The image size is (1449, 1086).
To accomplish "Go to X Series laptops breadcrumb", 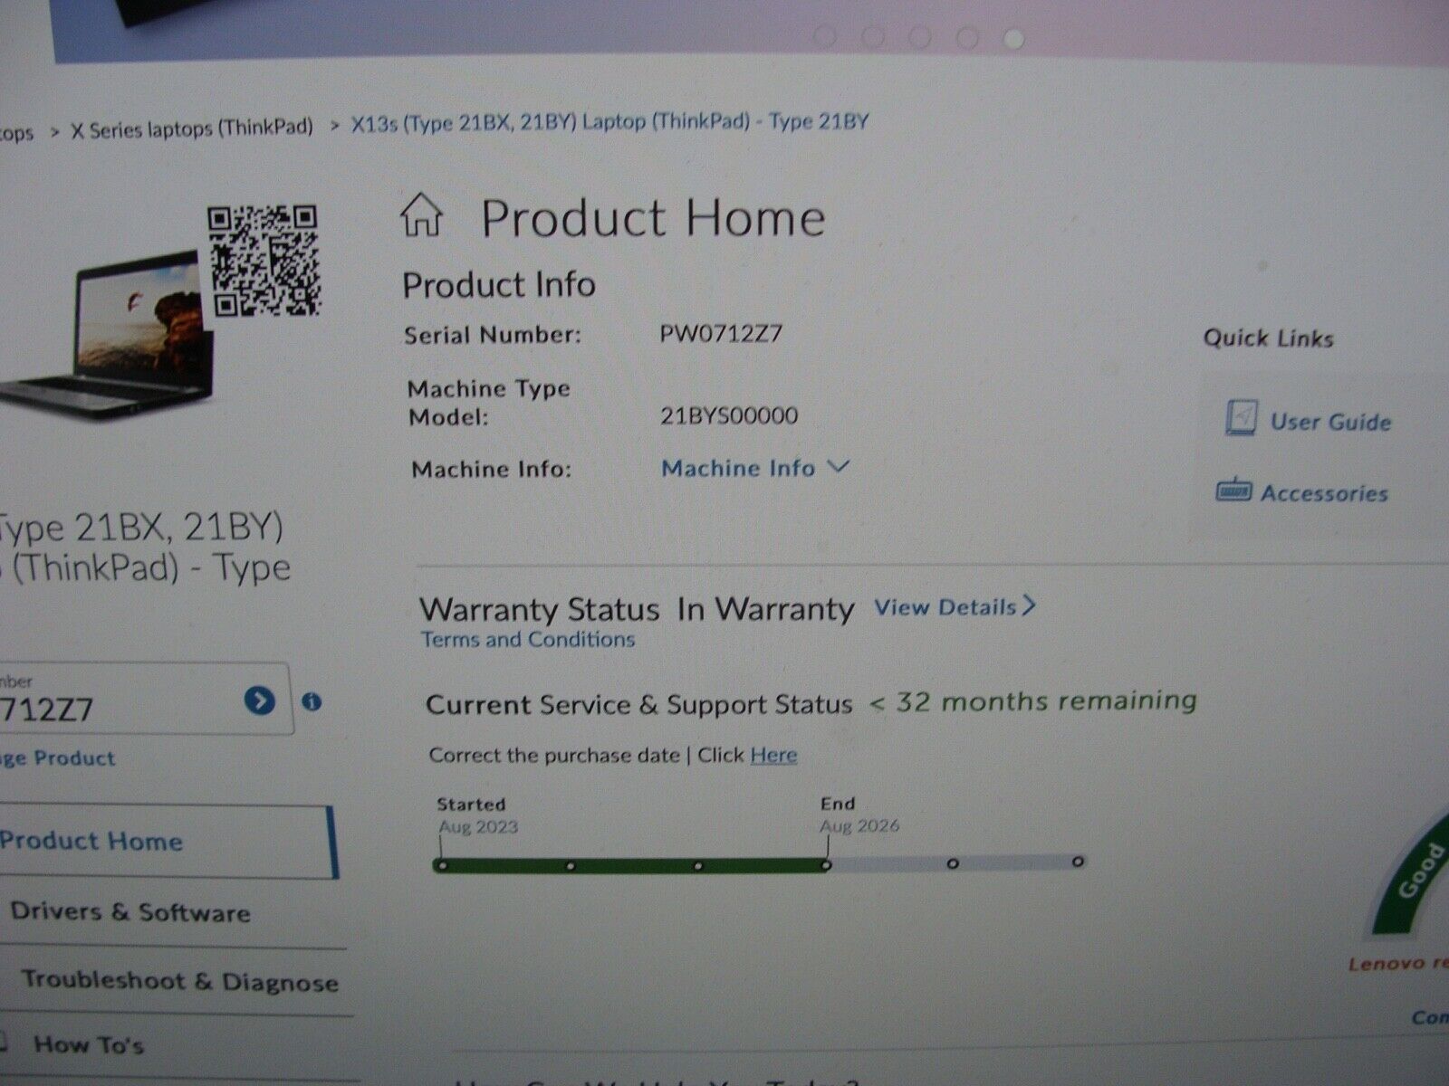I will point(192,129).
